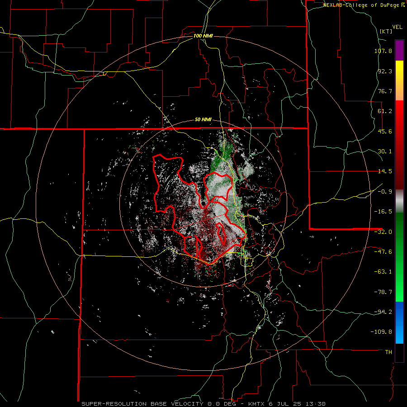This screenshot has width=407, height=407.
Task: Click the 100 NMI range ring label
Action: point(203,36)
